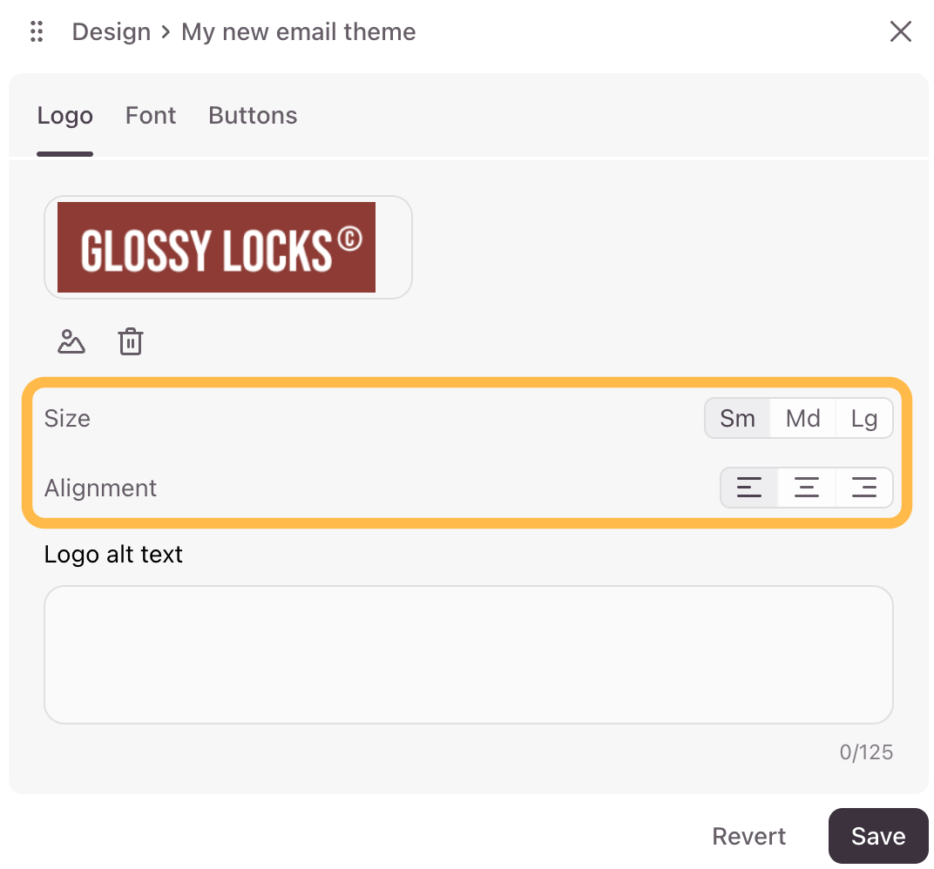Viewport: 934px width, 869px height.
Task: Click the Logo alt text label
Action: [113, 555]
